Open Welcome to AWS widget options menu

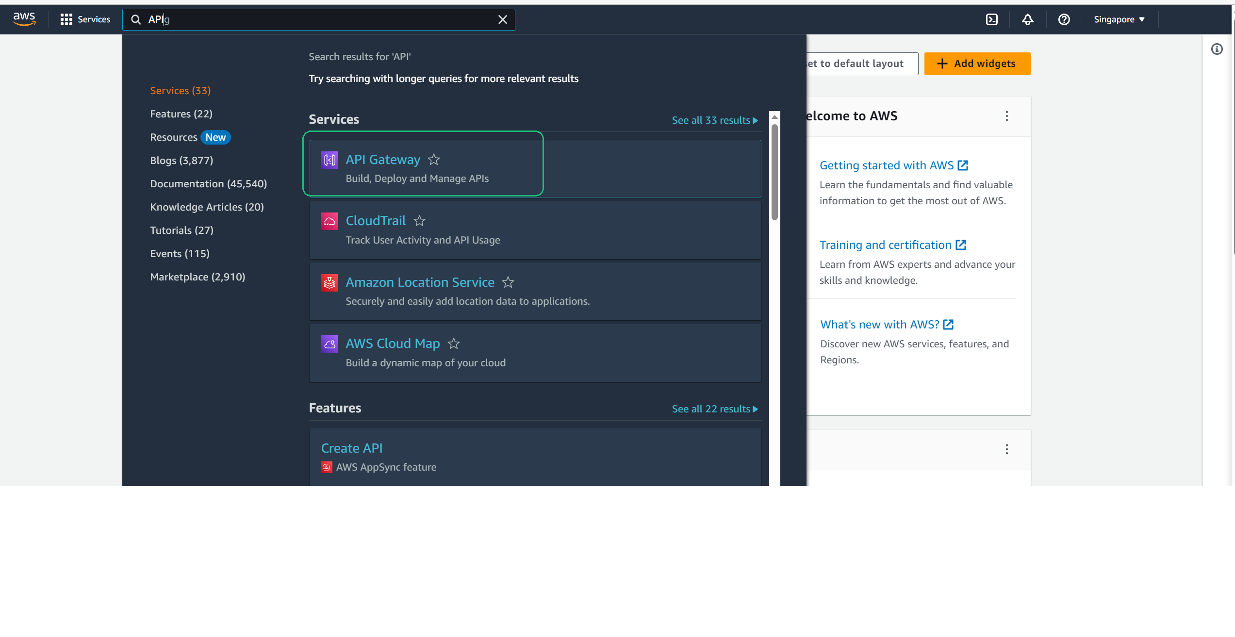click(x=1007, y=116)
